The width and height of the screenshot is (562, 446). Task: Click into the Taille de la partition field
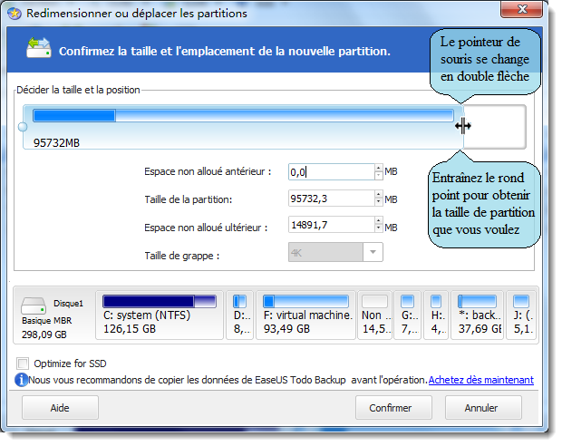point(330,199)
